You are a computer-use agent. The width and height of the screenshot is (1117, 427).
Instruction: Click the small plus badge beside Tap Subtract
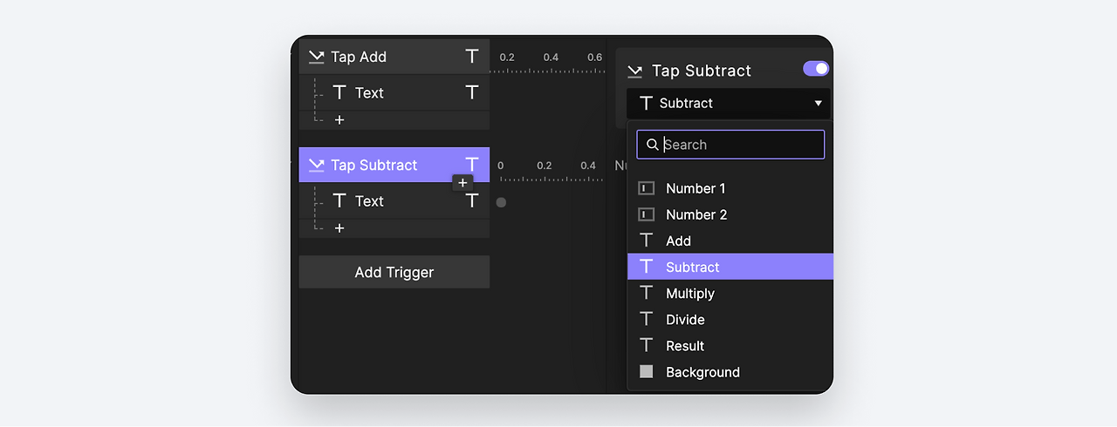tap(463, 183)
